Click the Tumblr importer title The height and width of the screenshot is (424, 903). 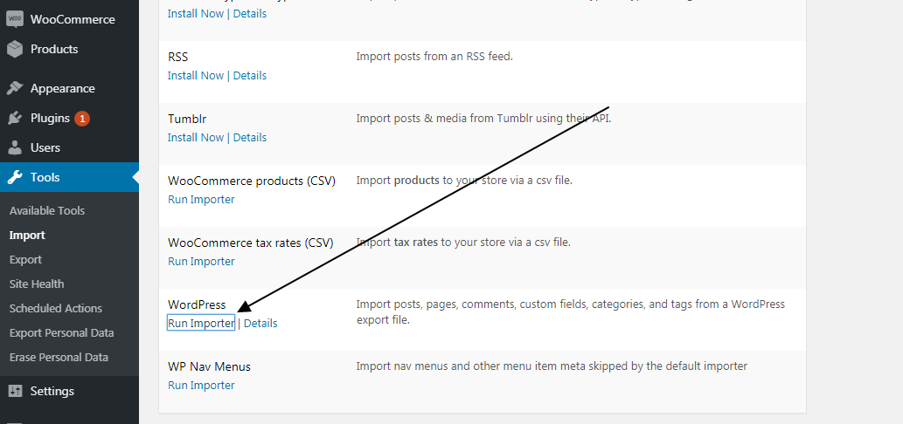pos(187,119)
